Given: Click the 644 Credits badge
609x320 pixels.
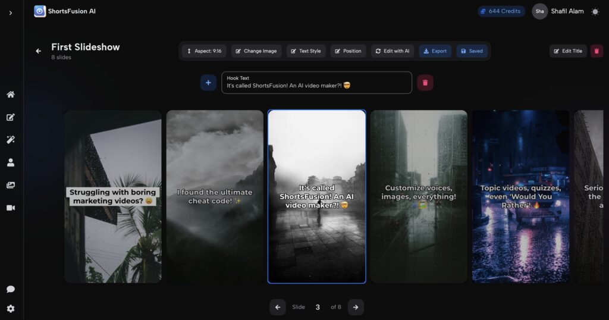Looking at the screenshot, I should coord(501,11).
